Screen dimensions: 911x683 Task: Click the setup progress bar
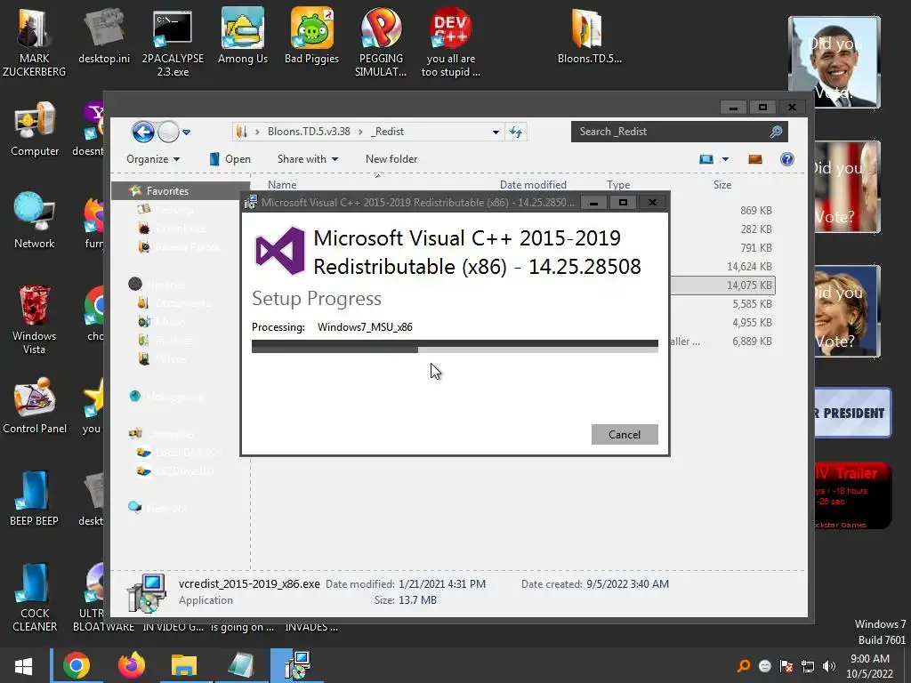click(455, 346)
